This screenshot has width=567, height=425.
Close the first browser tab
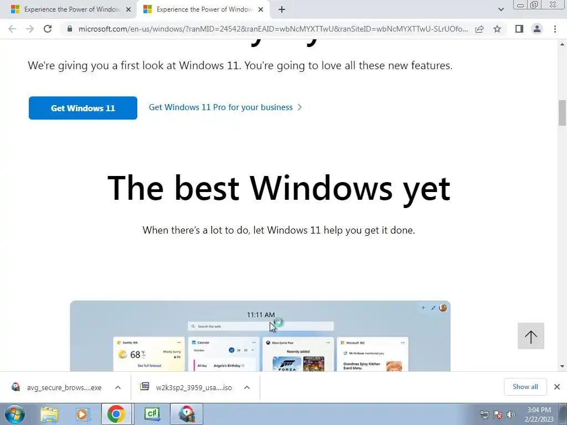[128, 10]
